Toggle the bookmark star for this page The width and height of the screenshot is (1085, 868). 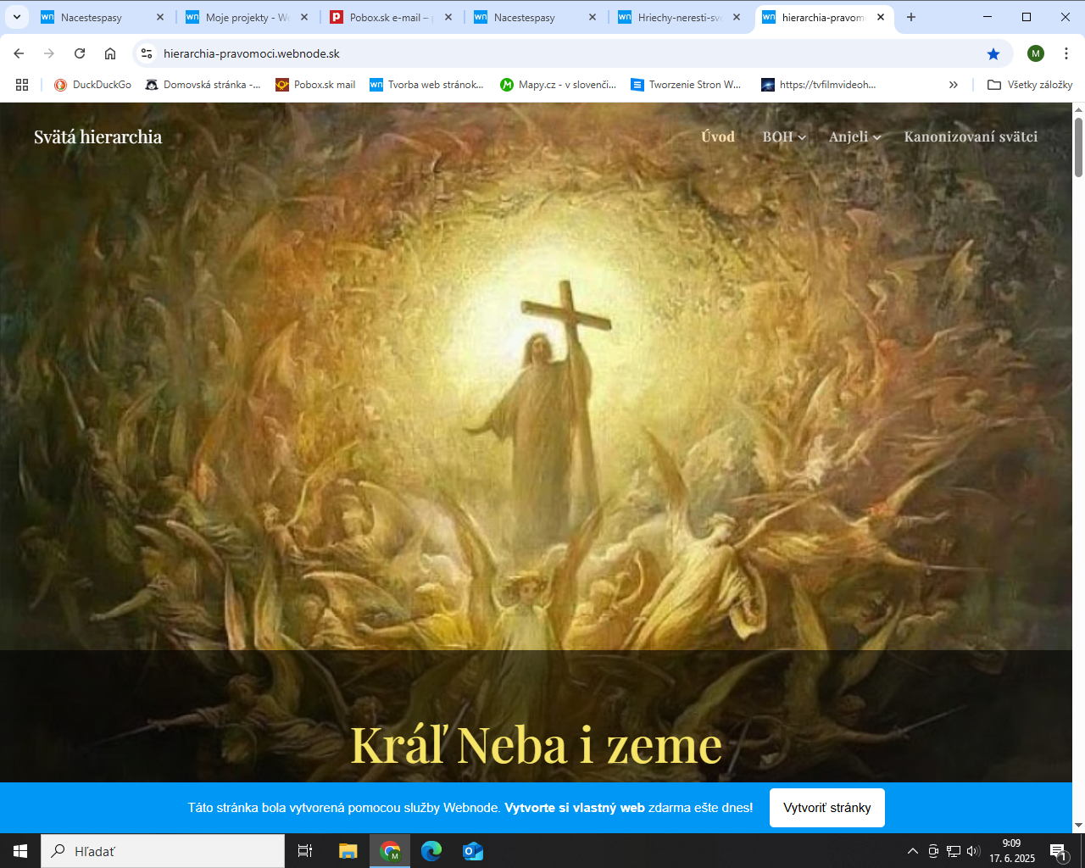tap(993, 53)
